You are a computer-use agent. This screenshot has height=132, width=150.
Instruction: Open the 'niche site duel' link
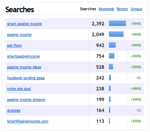coord(19,89)
